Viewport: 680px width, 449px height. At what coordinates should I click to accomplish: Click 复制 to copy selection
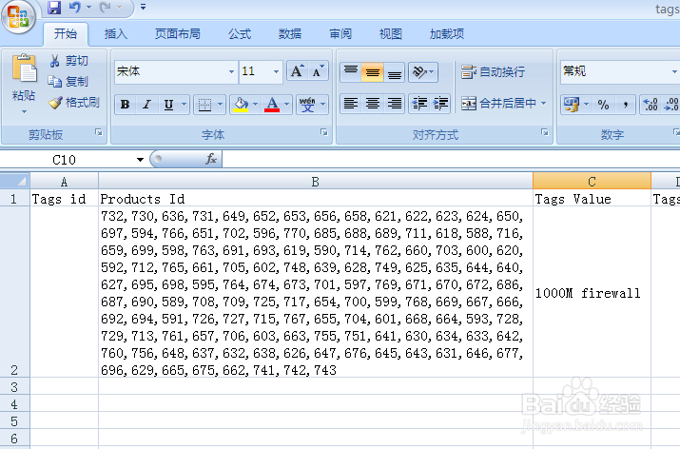click(68, 82)
